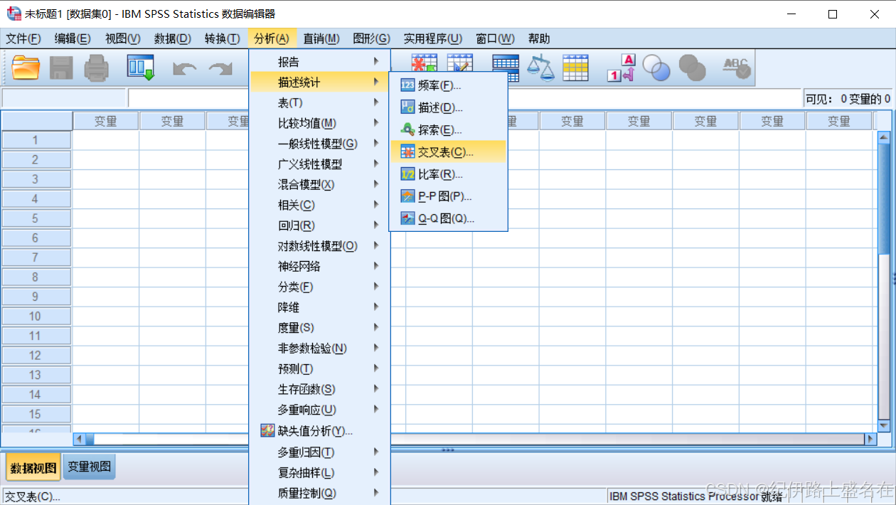Toggle the Value Labels toolbar icon
Viewport: 896px width, 505px height.
(620, 68)
